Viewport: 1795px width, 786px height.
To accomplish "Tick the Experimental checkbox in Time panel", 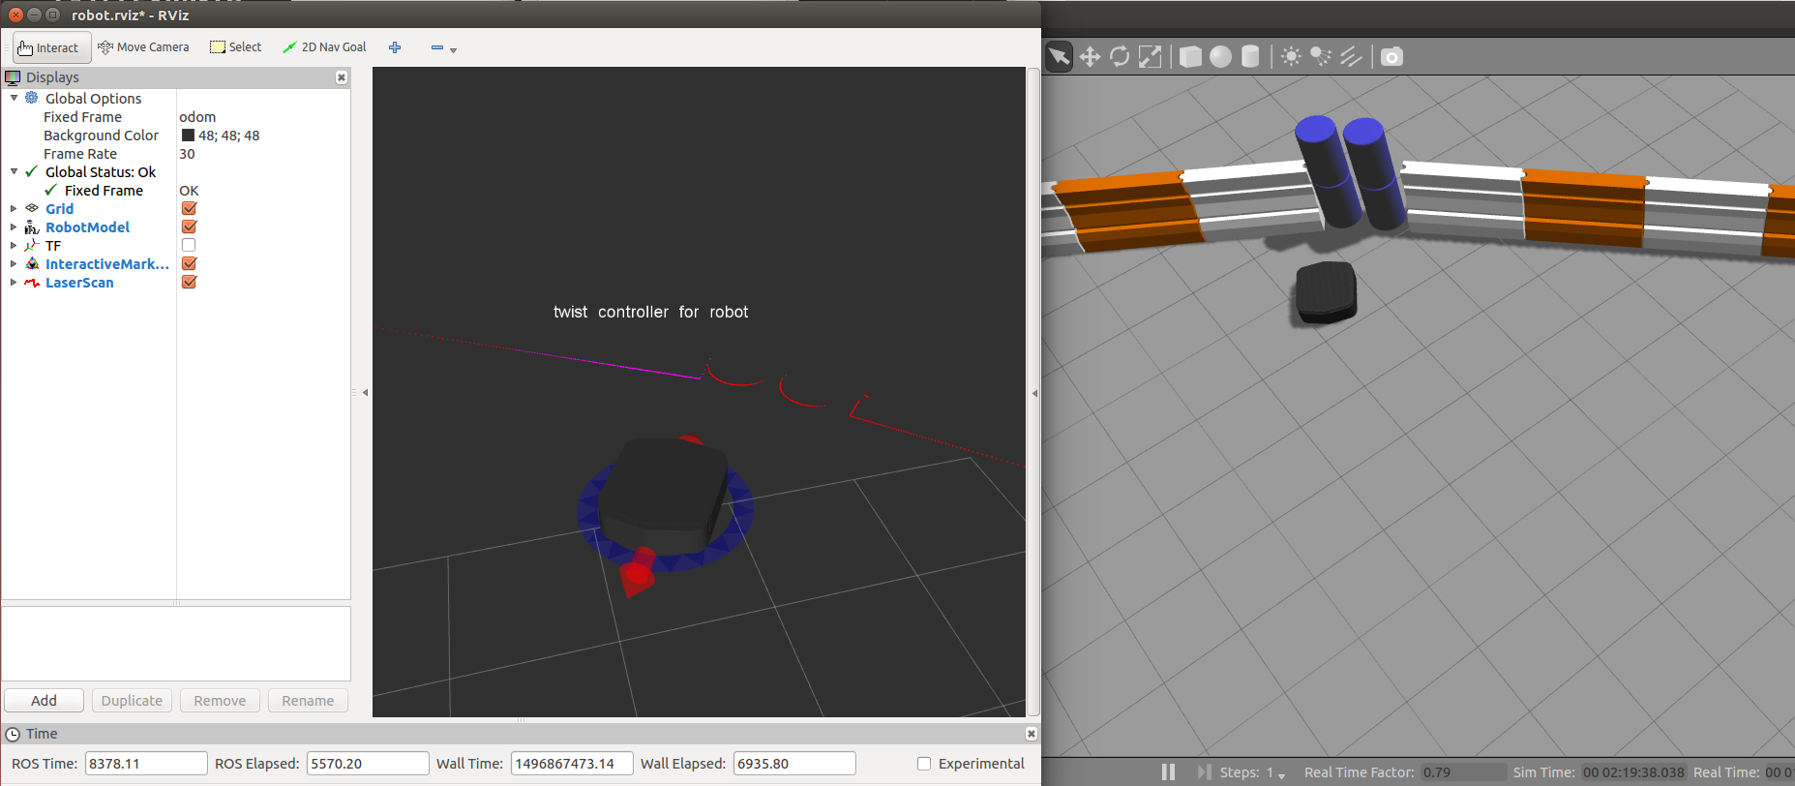I will 924,764.
